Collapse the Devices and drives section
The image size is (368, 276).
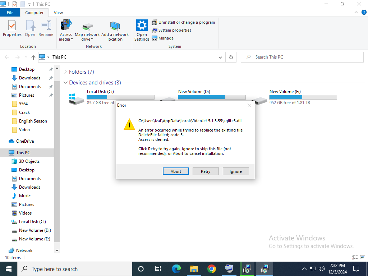pos(65,83)
